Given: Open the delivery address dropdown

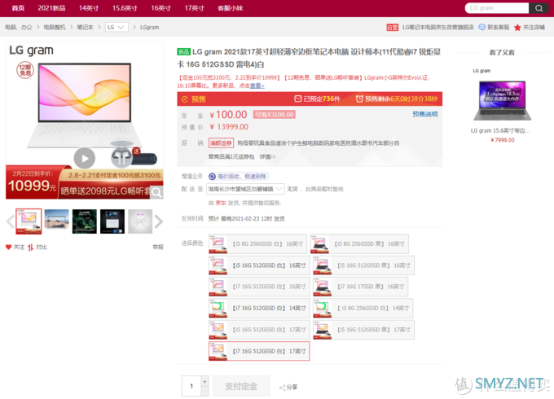Looking at the screenshot, I should tap(245, 188).
